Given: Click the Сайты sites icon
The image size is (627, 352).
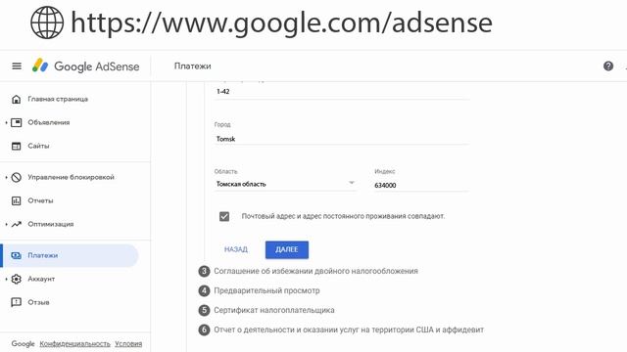Looking at the screenshot, I should coord(17,146).
